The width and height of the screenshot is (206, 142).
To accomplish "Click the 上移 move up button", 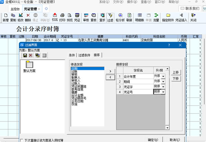I will (x=175, y=72).
